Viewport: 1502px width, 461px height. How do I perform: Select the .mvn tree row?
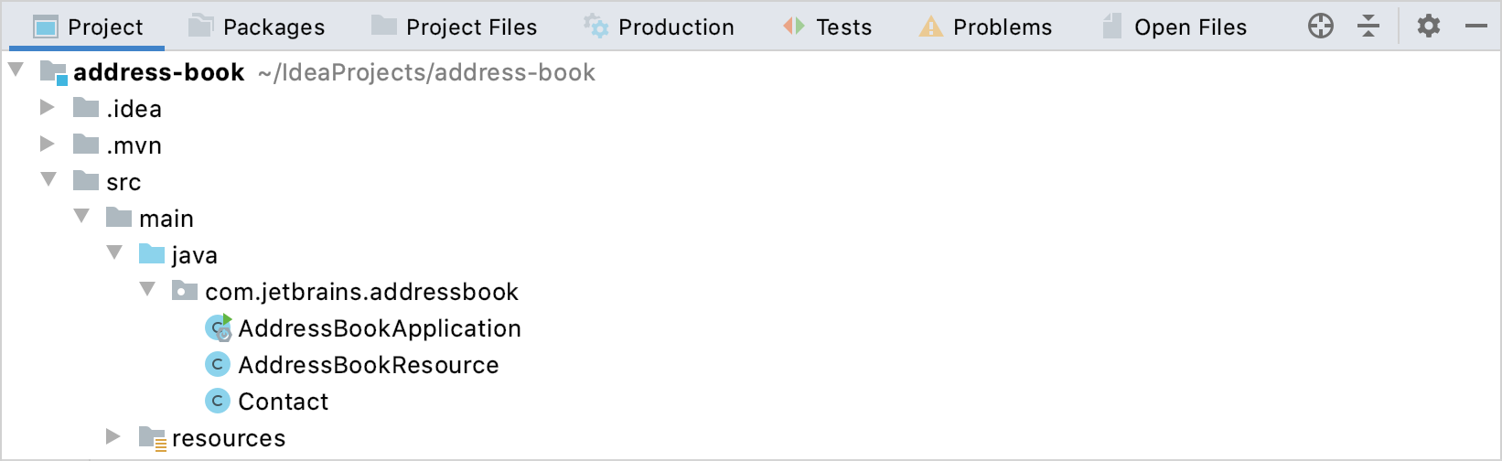point(751,145)
